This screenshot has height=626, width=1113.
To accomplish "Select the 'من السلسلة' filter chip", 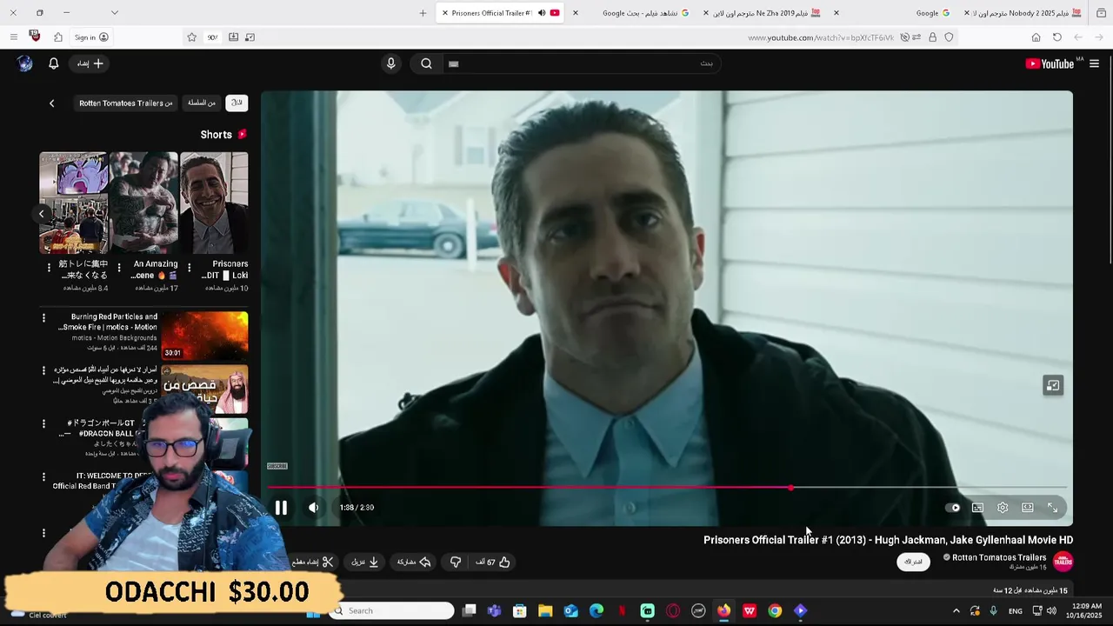I will tap(201, 103).
